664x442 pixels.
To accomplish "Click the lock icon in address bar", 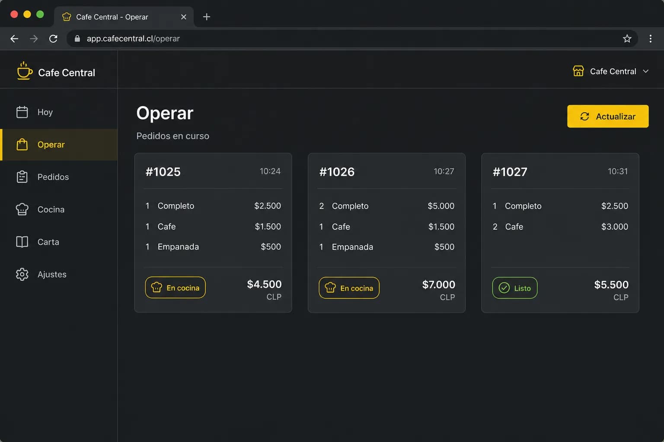I will coord(77,39).
